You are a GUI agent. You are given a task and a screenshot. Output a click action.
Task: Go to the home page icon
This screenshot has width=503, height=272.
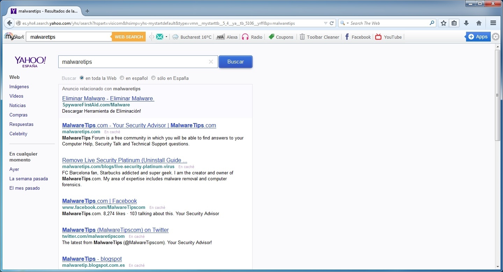(x=479, y=23)
